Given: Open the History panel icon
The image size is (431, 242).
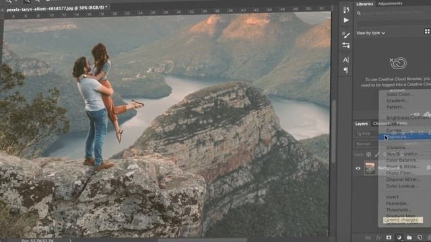Looking at the screenshot, I should 346,9.
